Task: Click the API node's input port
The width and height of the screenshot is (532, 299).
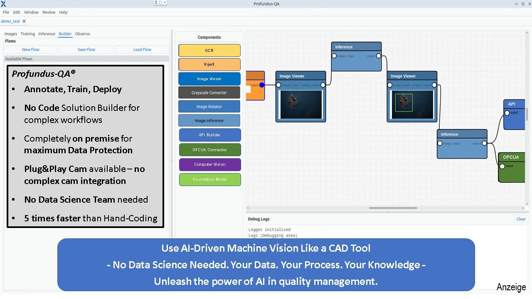Action: coord(507,113)
